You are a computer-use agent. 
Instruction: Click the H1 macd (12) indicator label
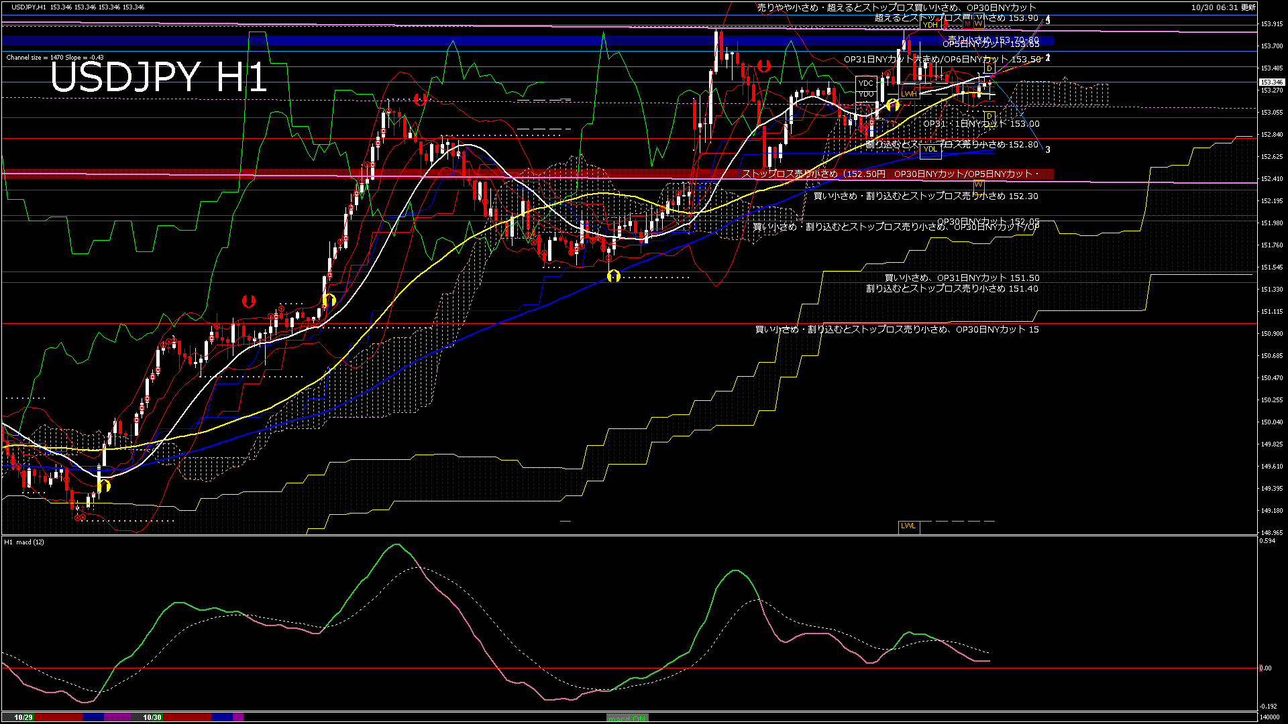point(24,542)
